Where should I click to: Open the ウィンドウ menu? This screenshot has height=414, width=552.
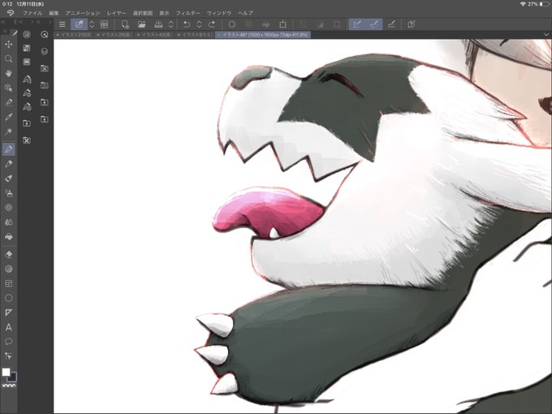[219, 13]
